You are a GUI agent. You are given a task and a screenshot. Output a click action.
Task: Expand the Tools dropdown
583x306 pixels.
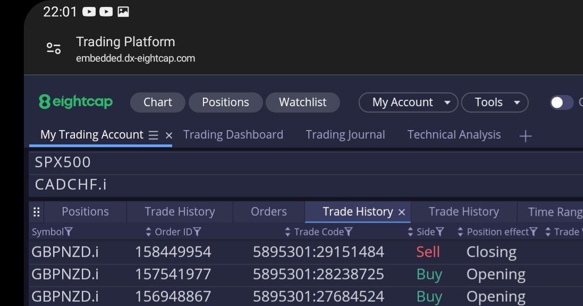tap(495, 102)
